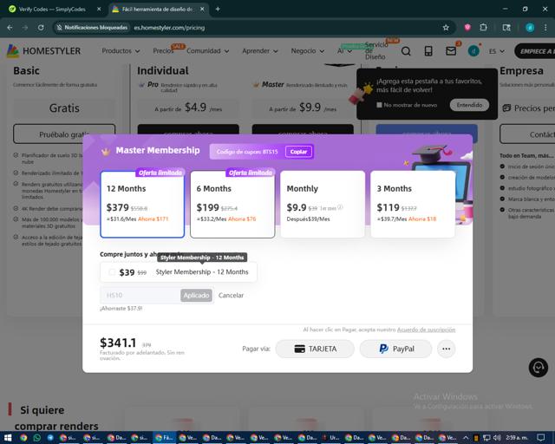Open the mail envelope icon in header
The image size is (555, 444).
click(x=451, y=51)
